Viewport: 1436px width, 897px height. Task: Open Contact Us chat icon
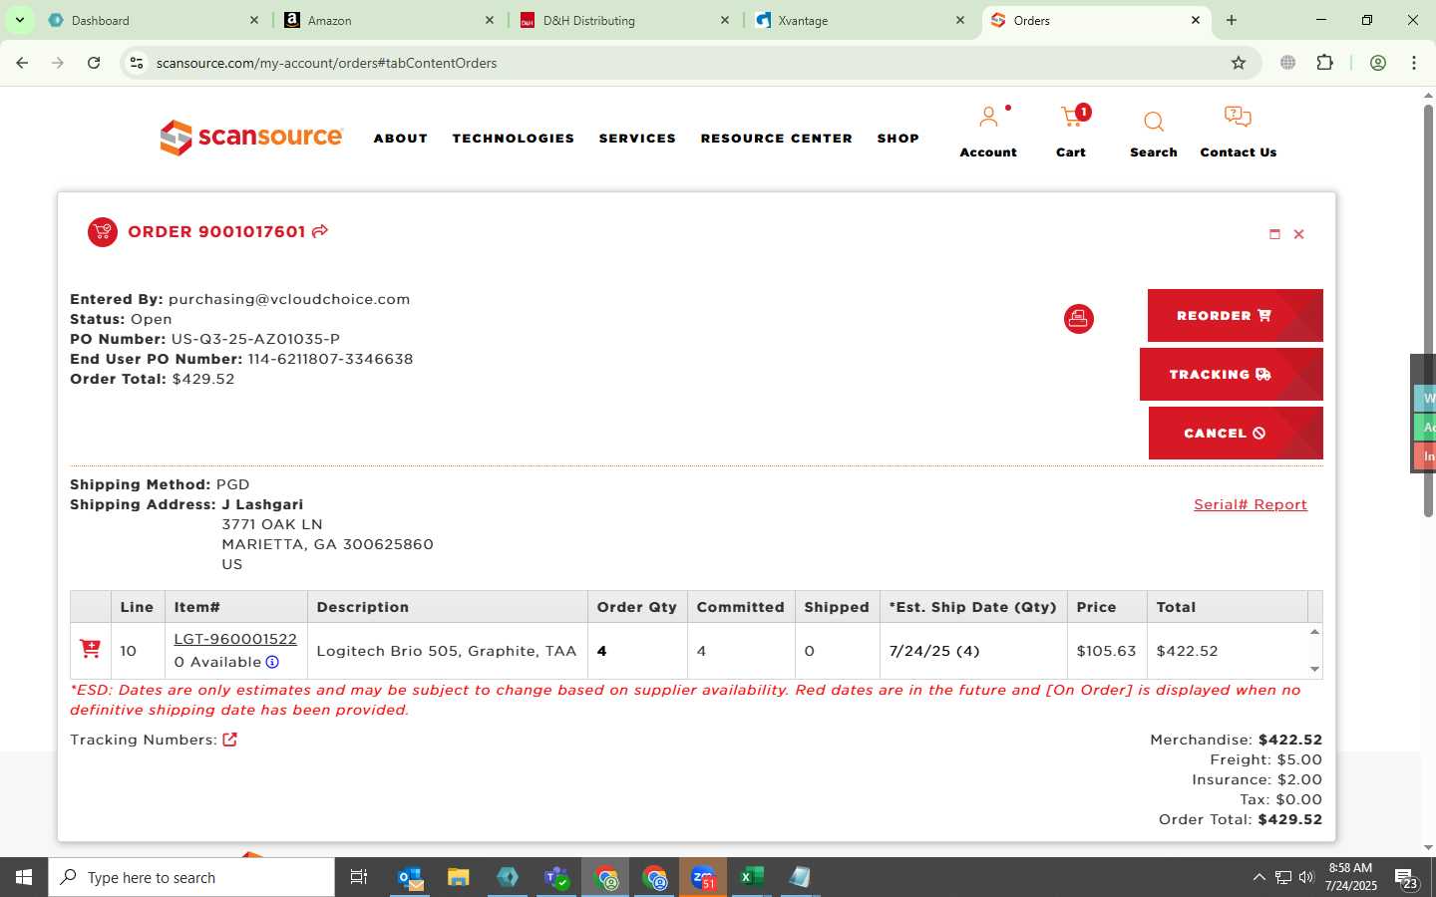(1238, 117)
